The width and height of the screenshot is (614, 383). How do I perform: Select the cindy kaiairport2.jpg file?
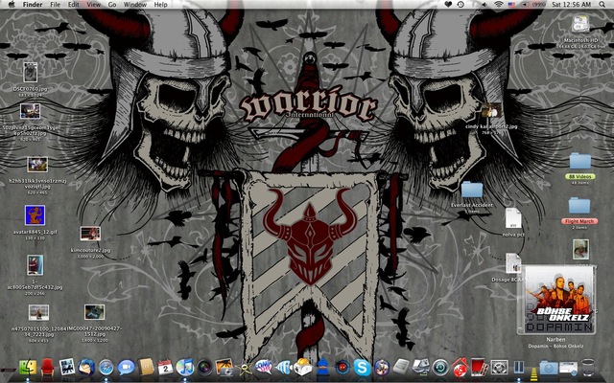491,111
